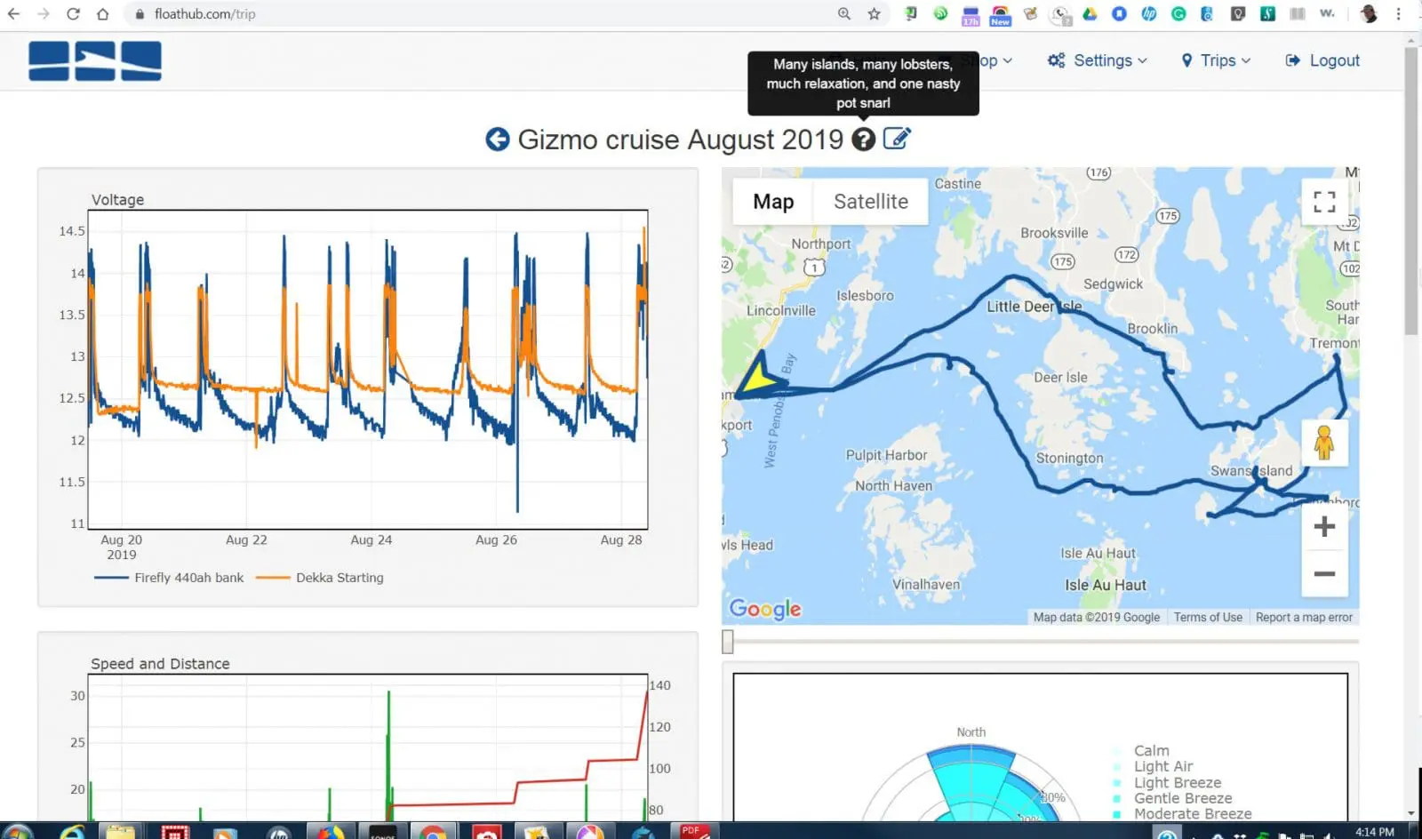Edit the trip name with pencil icon
1422x839 pixels.
(x=897, y=139)
